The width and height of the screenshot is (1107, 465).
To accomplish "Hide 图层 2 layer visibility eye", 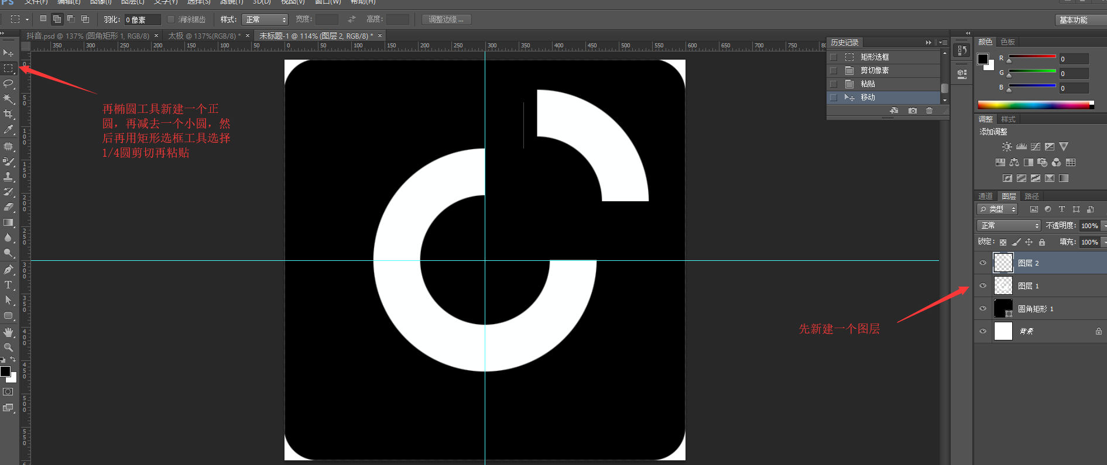I will coord(983,263).
